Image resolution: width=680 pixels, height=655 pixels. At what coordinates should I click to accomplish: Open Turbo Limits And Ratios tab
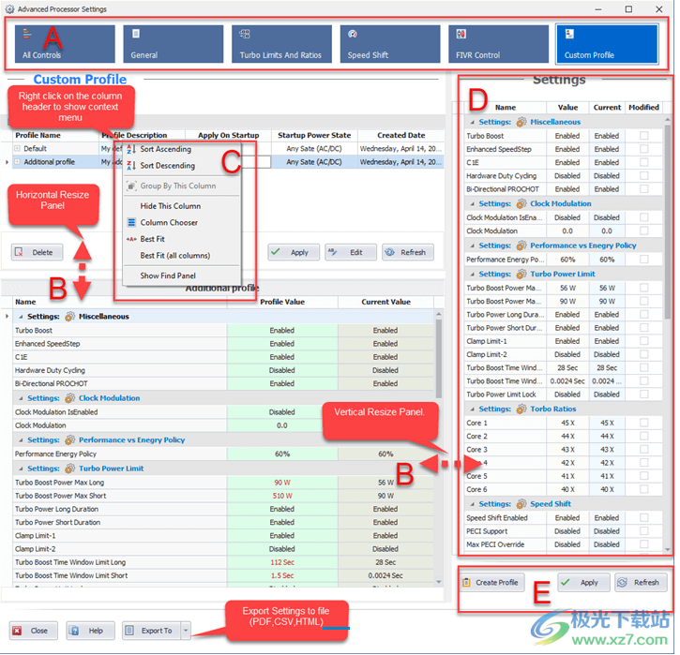point(281,44)
